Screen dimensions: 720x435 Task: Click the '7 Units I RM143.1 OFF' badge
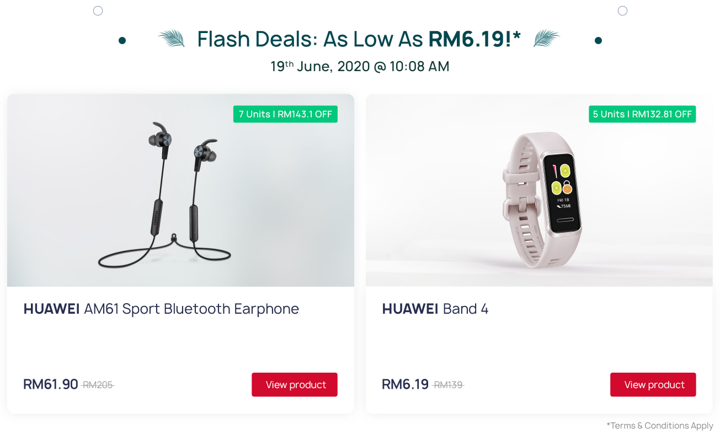tap(285, 114)
